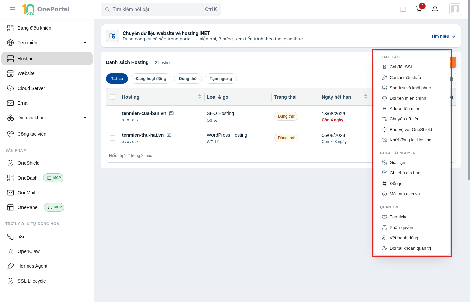Click the OnePortal logo
Viewport: 470px width, 302px height.
pos(46,9)
